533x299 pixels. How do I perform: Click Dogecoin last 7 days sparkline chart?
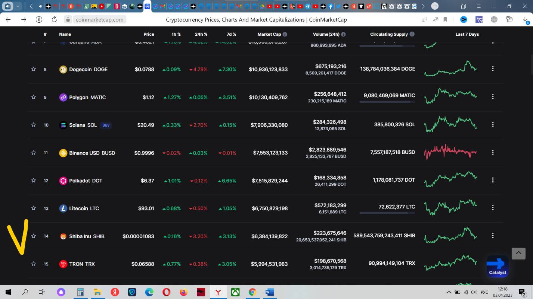[450, 69]
